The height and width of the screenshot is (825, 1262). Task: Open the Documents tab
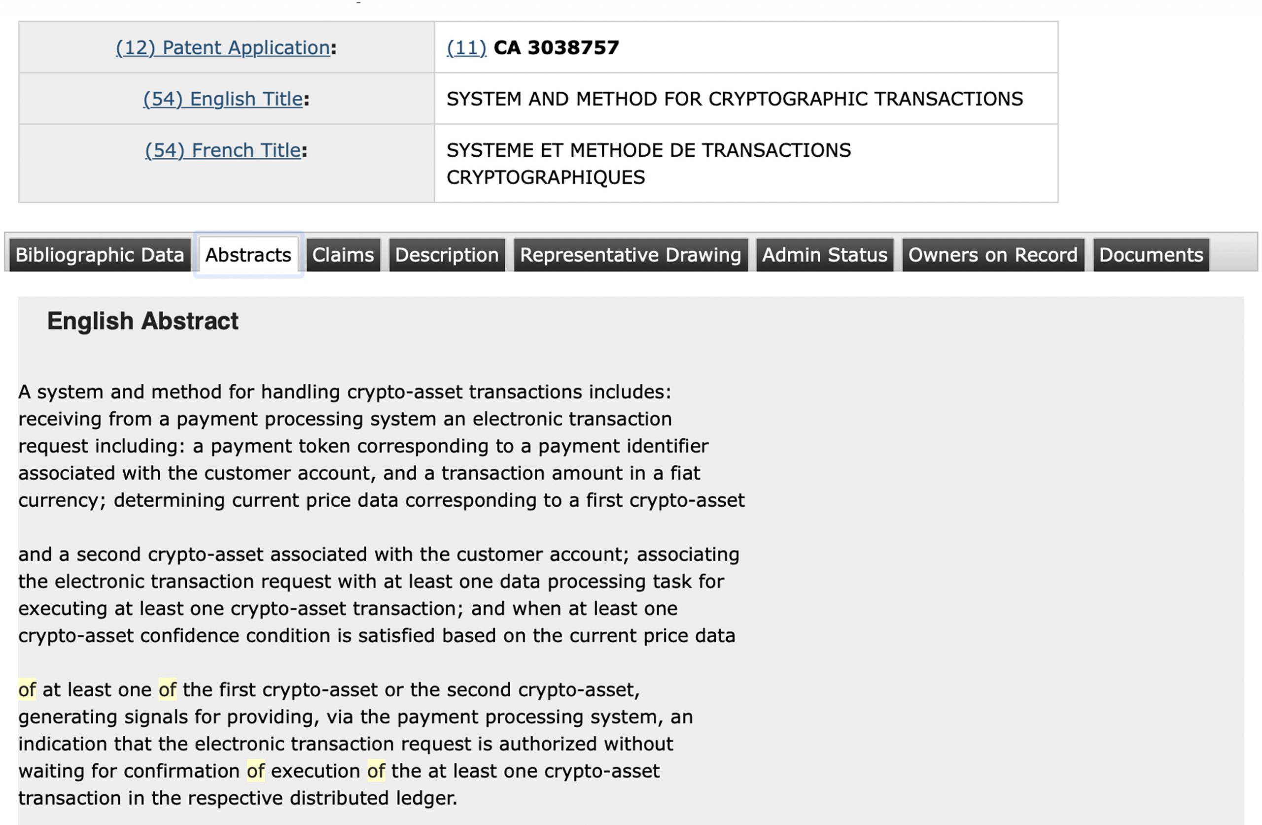point(1151,255)
